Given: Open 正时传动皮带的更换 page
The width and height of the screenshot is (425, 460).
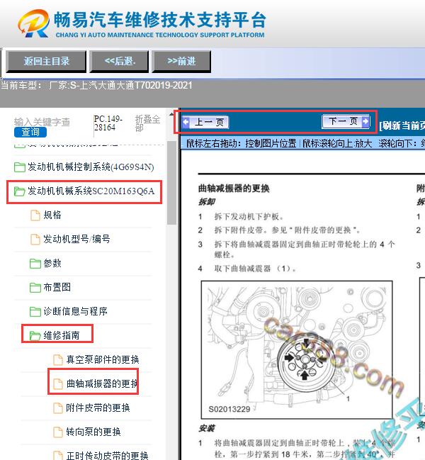Looking at the screenshot, I should [107, 455].
